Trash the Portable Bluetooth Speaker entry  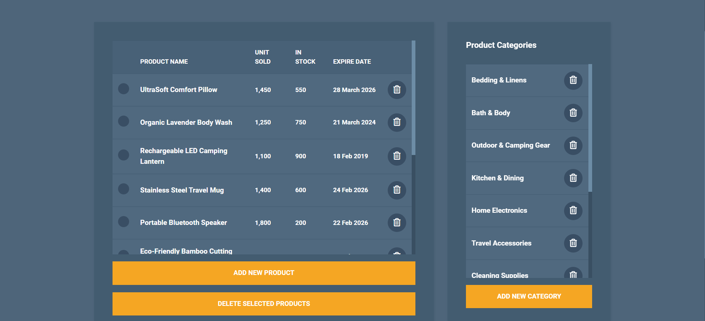pos(397,223)
